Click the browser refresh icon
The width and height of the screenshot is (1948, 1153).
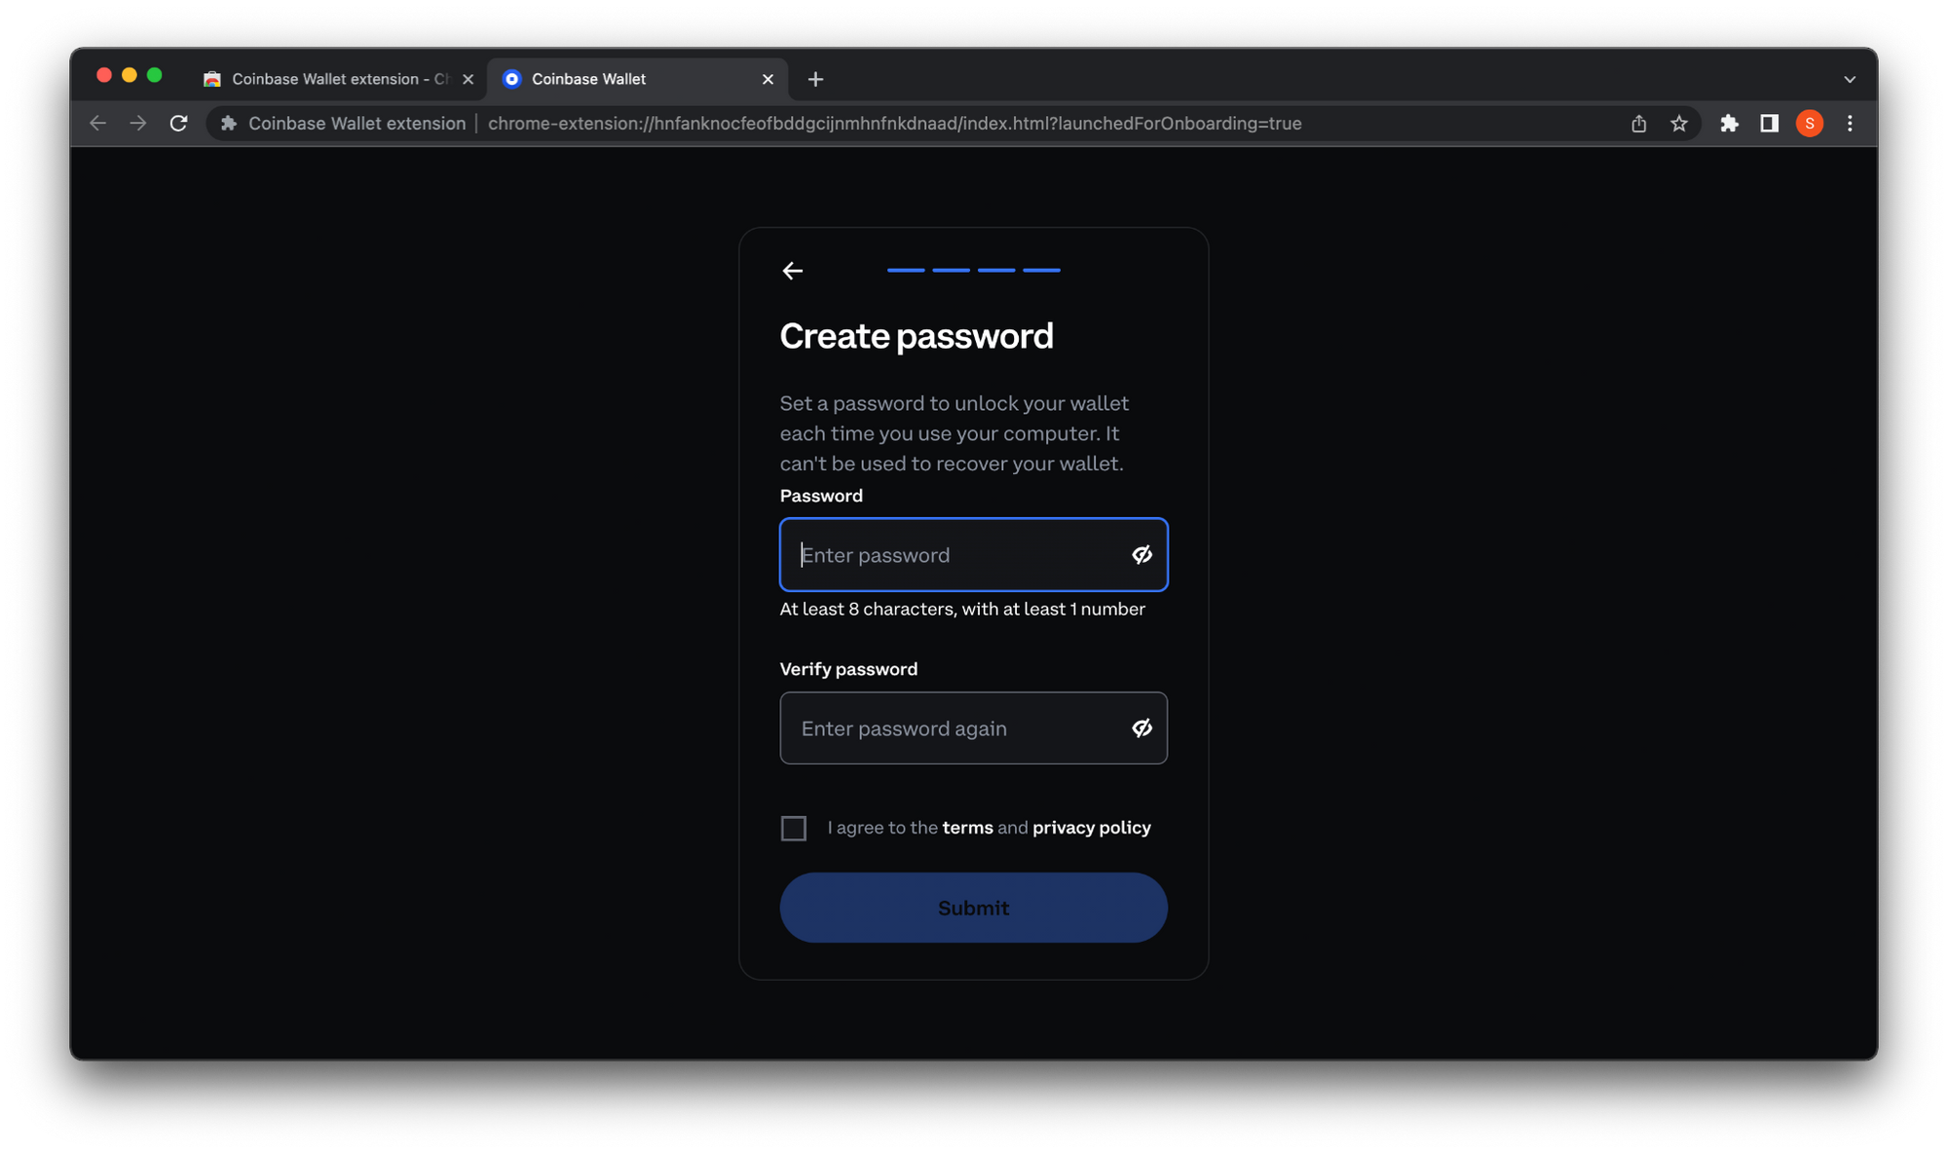[x=177, y=124]
